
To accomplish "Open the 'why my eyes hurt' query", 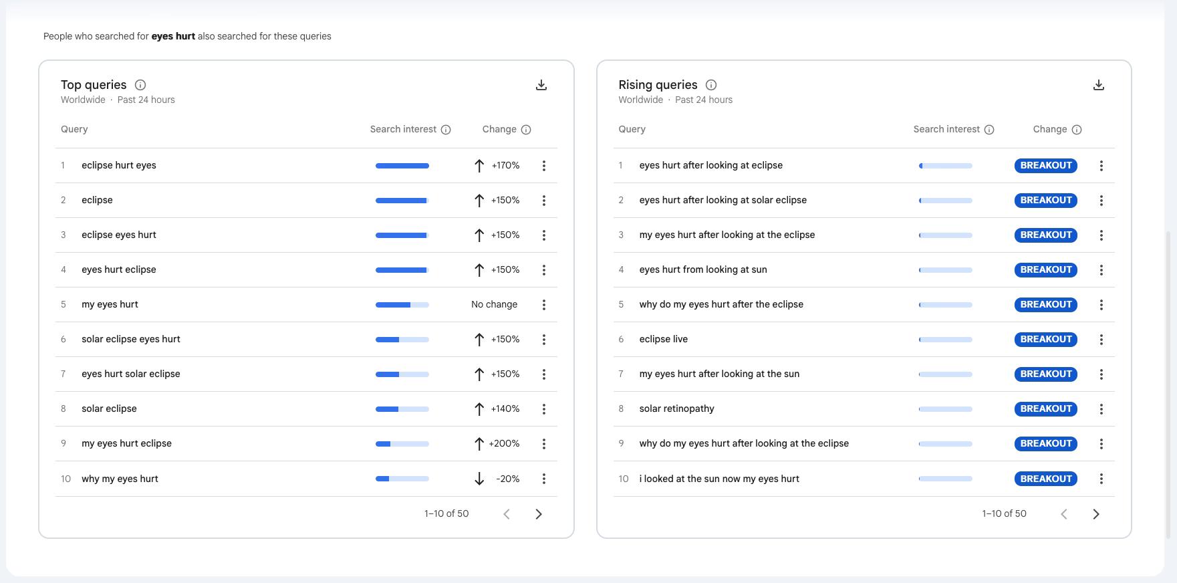I will [x=120, y=479].
